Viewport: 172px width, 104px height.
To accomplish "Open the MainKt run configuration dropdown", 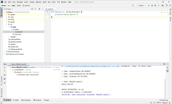I will click(141, 5).
